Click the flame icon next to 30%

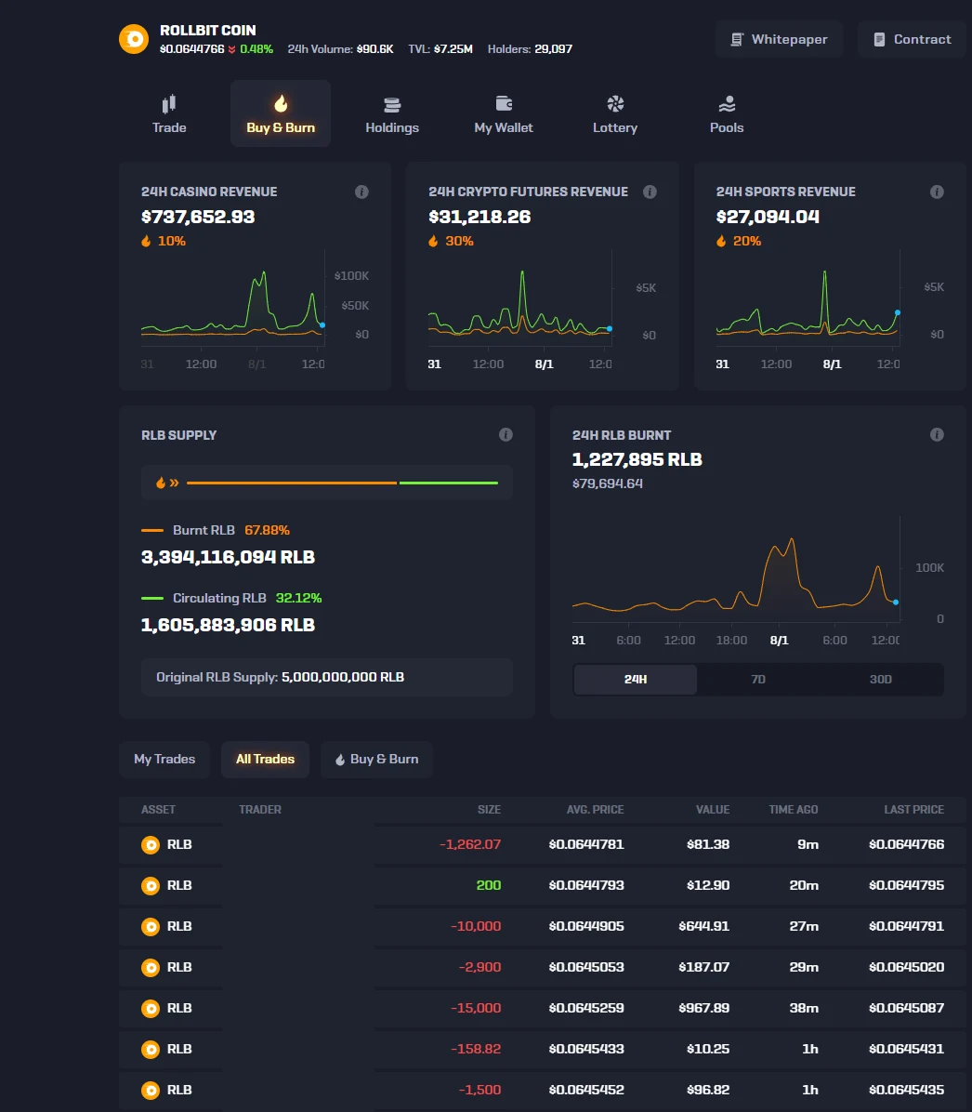[x=433, y=241]
